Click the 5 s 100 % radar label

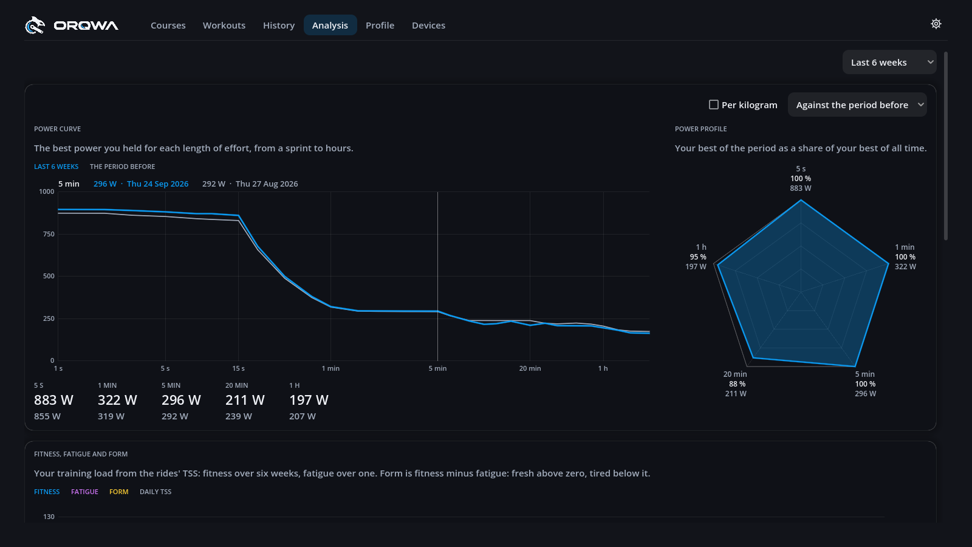(x=801, y=178)
